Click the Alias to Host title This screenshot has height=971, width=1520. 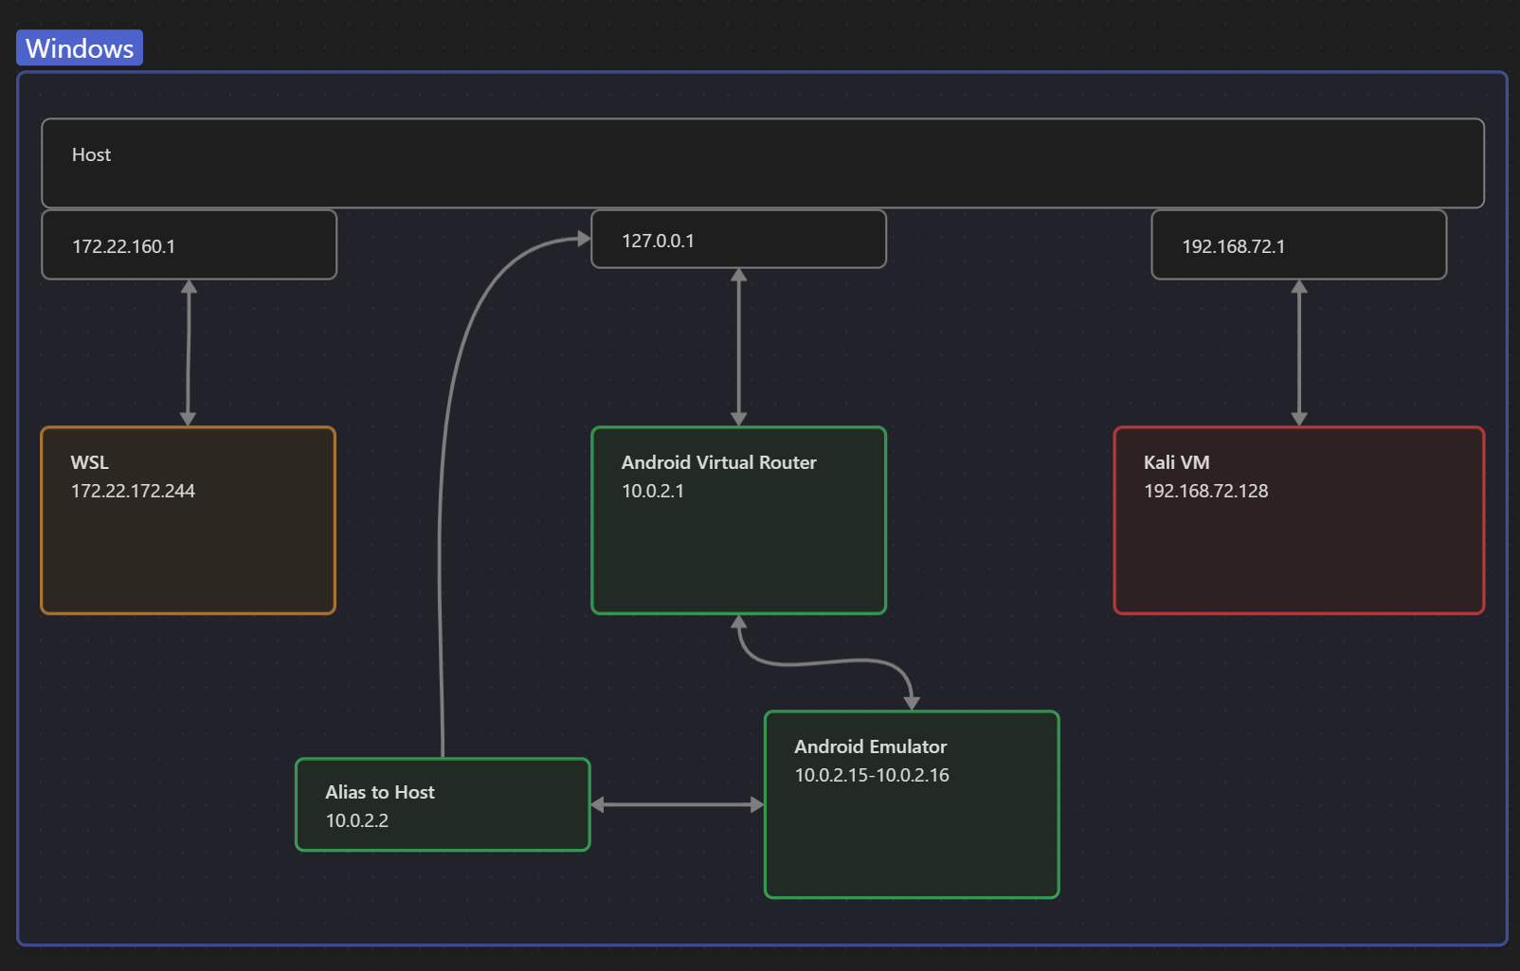[x=380, y=792]
